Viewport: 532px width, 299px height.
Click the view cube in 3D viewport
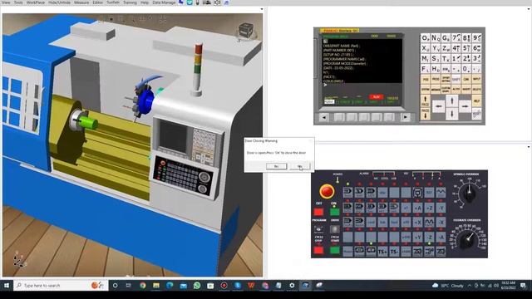(246, 30)
